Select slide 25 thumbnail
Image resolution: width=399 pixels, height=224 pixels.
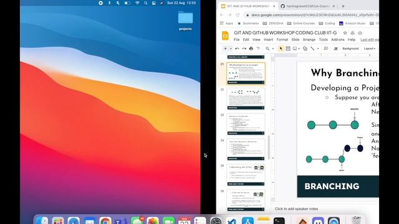pyautogui.click(x=246, y=175)
